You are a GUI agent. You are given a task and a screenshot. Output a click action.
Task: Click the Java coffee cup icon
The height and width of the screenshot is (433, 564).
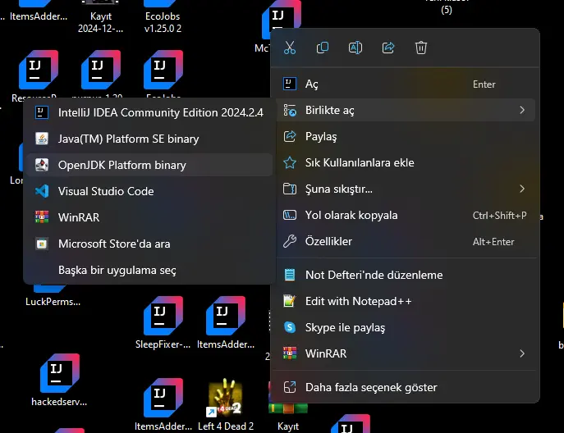point(42,139)
